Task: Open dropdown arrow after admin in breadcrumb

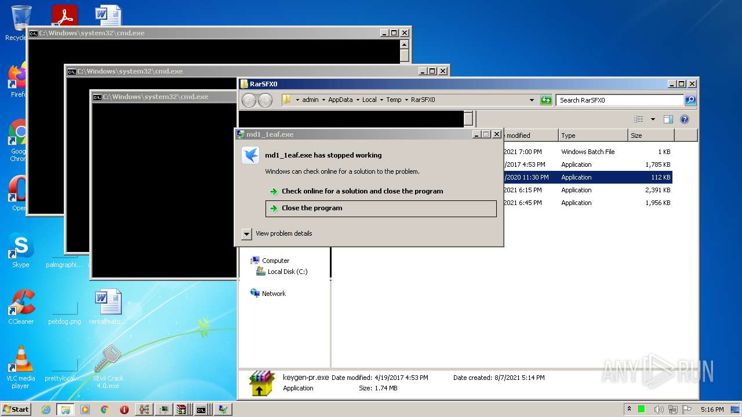Action: pos(323,100)
